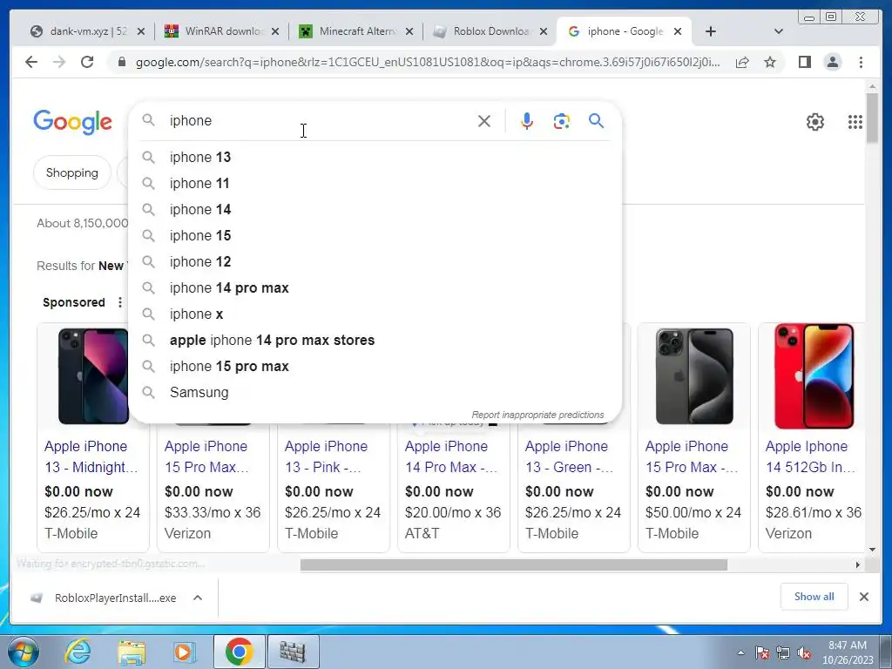The image size is (892, 669).
Task: Click in the Google search text field
Action: pyautogui.click(x=319, y=120)
